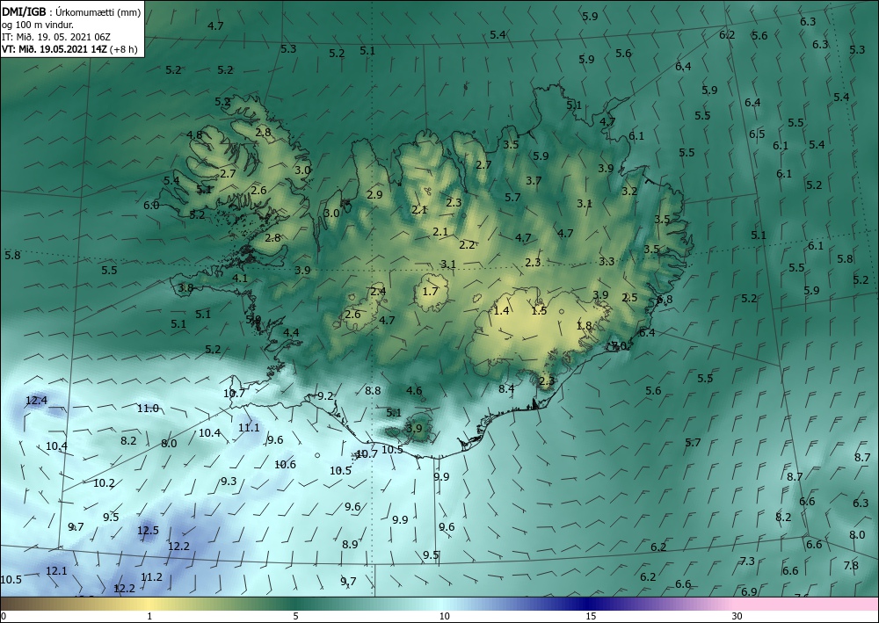Select the 3.2 map value
Viewport: 879px width, 623px height.
pos(629,191)
